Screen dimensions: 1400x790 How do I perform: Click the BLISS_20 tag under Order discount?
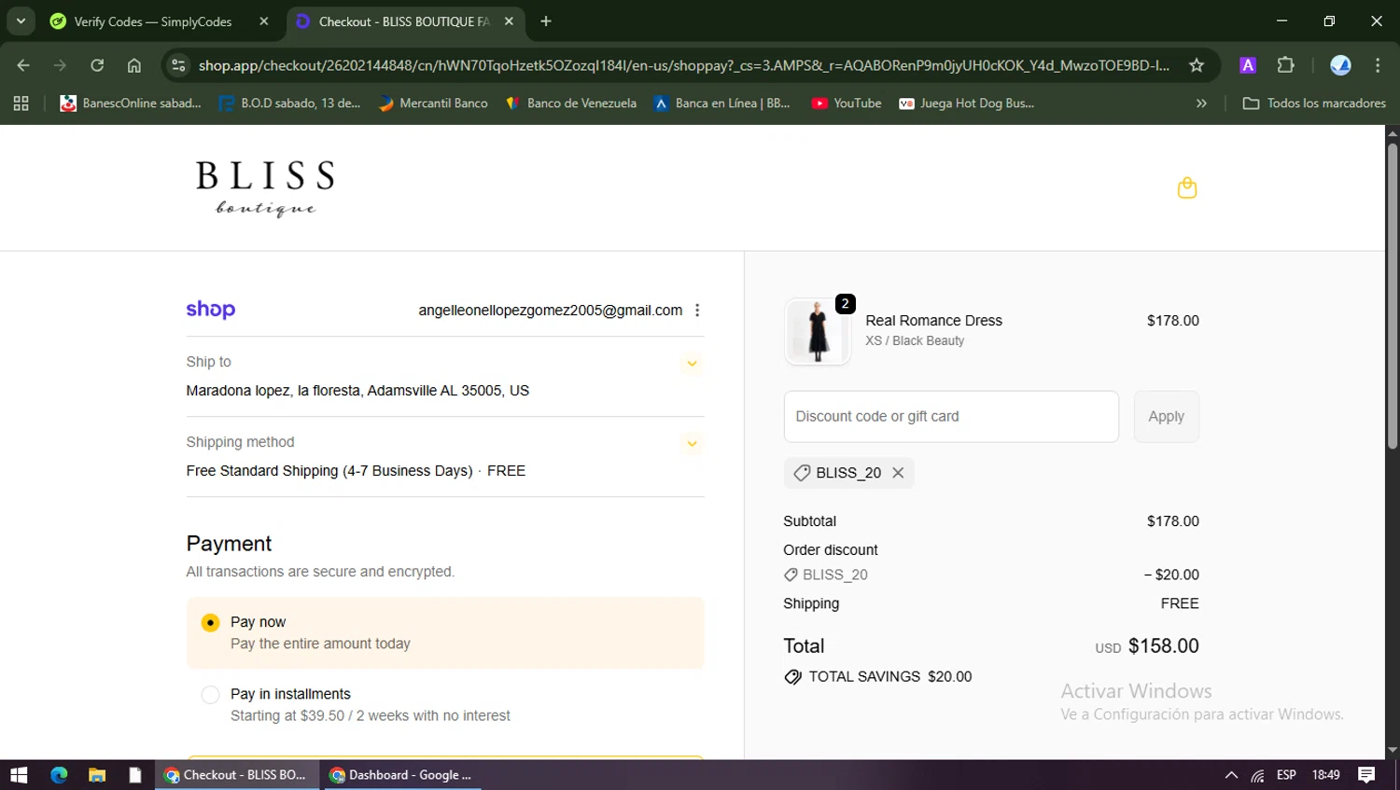(826, 575)
